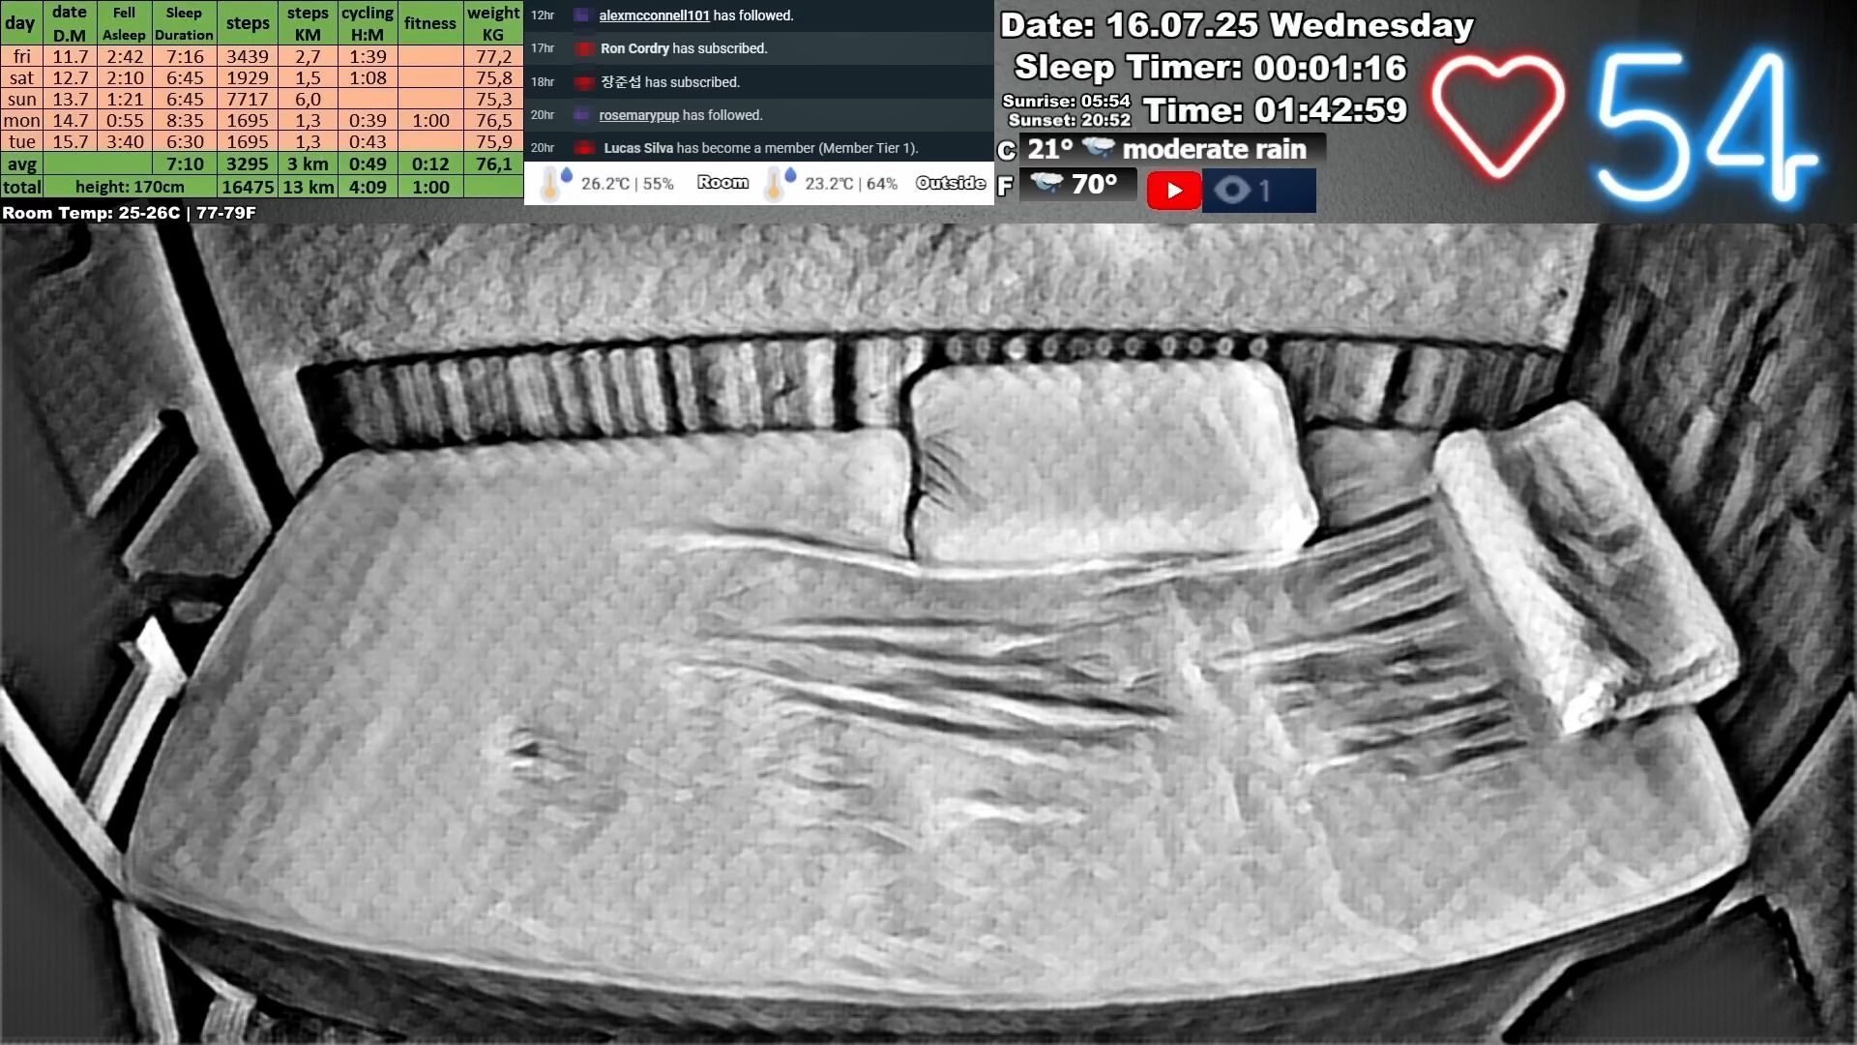The height and width of the screenshot is (1045, 1857).
Task: Click the Sunset: 20:52 text
Action: point(1069,120)
